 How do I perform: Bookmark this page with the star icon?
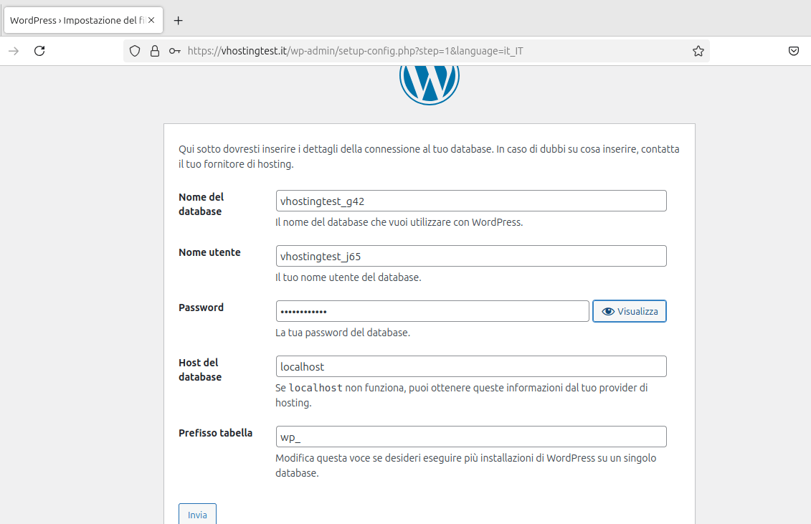coord(698,51)
